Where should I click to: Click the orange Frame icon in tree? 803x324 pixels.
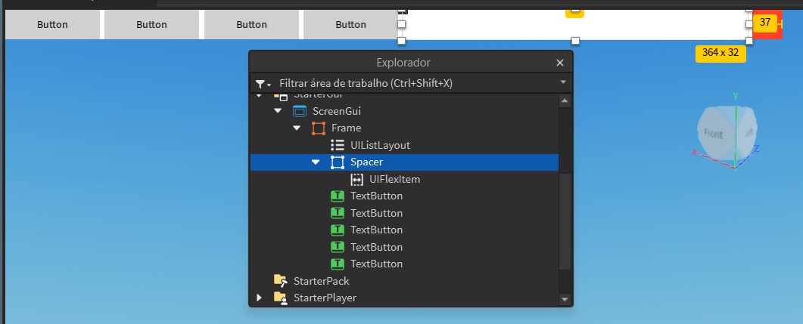pos(319,128)
